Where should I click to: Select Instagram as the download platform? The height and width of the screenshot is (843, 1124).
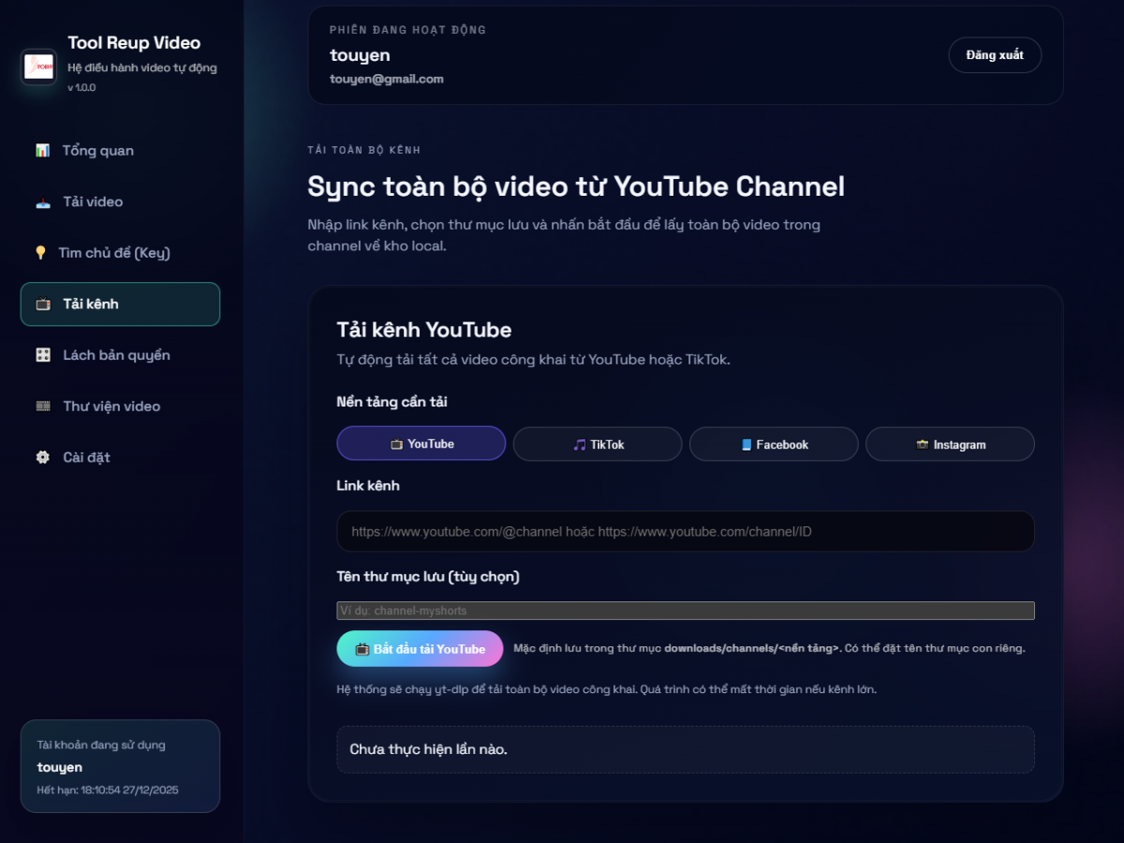(x=950, y=444)
